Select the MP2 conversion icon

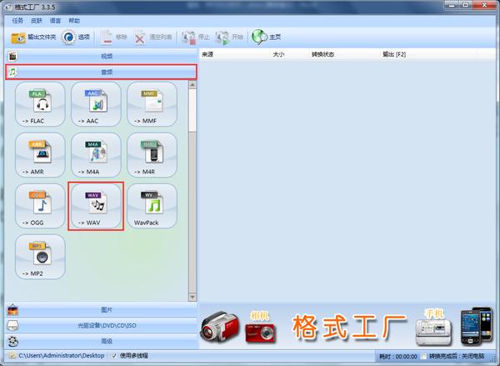[x=40, y=257]
